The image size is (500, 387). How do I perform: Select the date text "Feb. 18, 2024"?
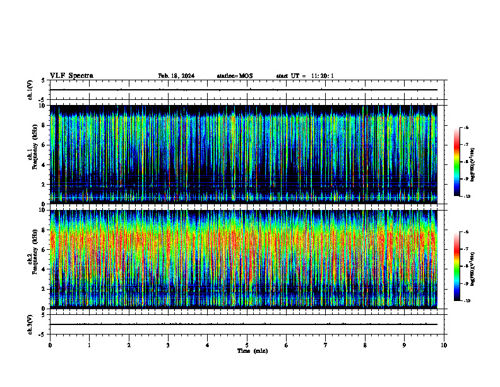[x=176, y=76]
